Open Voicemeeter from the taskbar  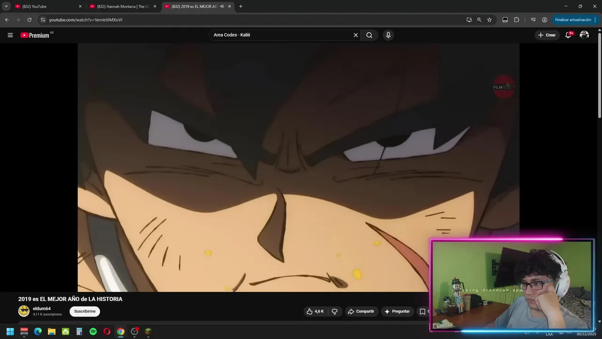tap(24, 331)
